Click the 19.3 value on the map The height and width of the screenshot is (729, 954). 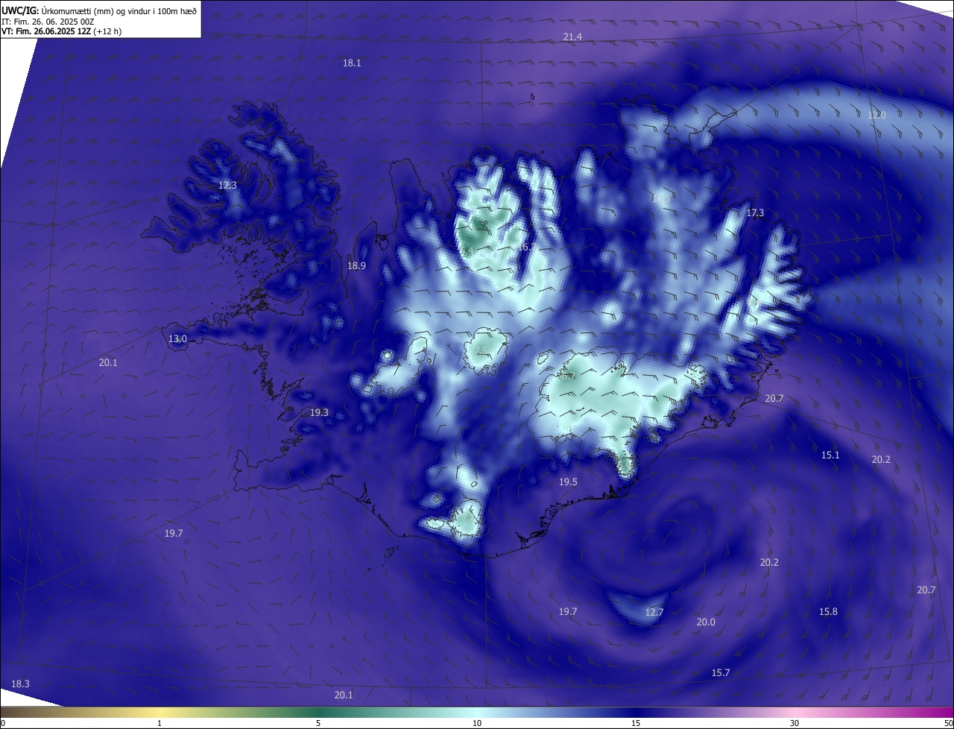[319, 412]
